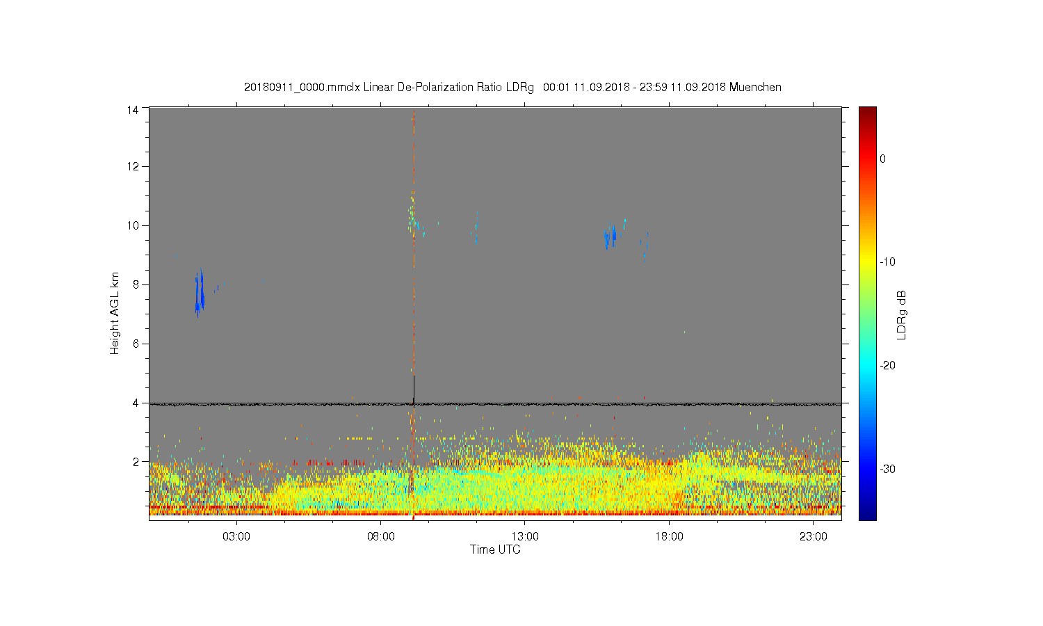The width and height of the screenshot is (1043, 626).
Task: Click the '08:00' time tick label
Action: click(x=381, y=537)
